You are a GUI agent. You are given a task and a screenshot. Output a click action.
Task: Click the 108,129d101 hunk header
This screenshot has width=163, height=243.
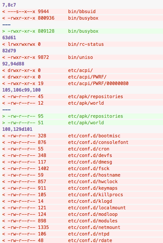point(17,129)
